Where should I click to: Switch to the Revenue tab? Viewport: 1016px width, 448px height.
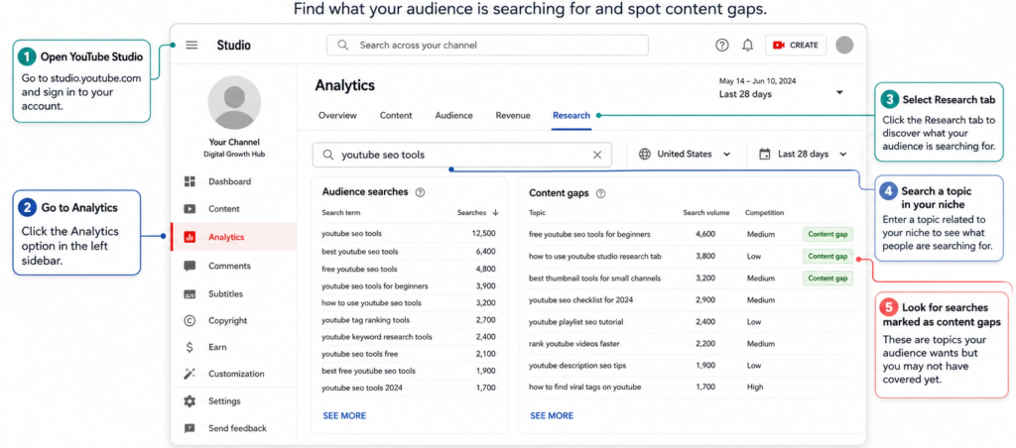513,115
